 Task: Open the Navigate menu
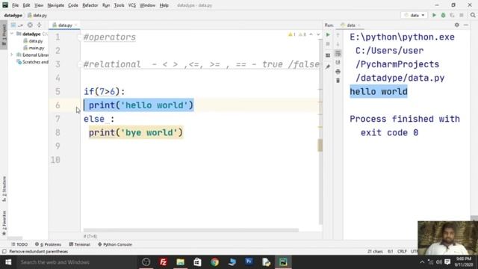[x=56, y=5]
